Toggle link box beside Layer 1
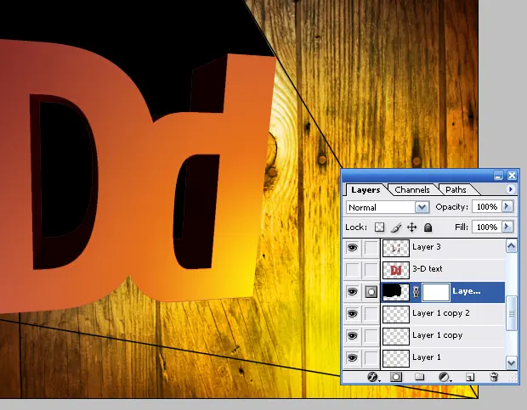 (x=371, y=357)
